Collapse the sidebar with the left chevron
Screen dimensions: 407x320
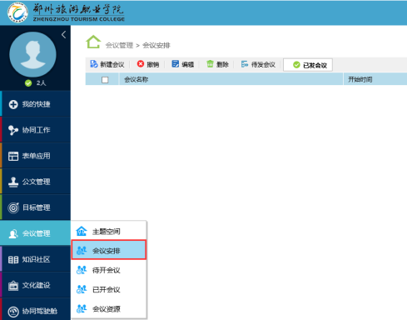pos(63,35)
